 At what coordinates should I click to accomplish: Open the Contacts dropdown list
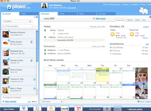(17, 21)
